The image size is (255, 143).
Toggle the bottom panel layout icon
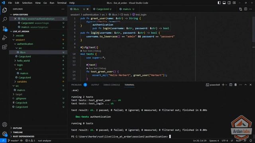(x=224, y=3)
